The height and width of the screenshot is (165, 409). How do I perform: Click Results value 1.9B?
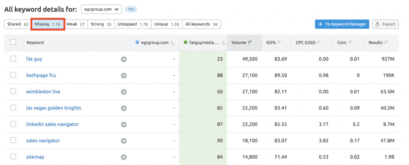pyautogui.click(x=389, y=157)
